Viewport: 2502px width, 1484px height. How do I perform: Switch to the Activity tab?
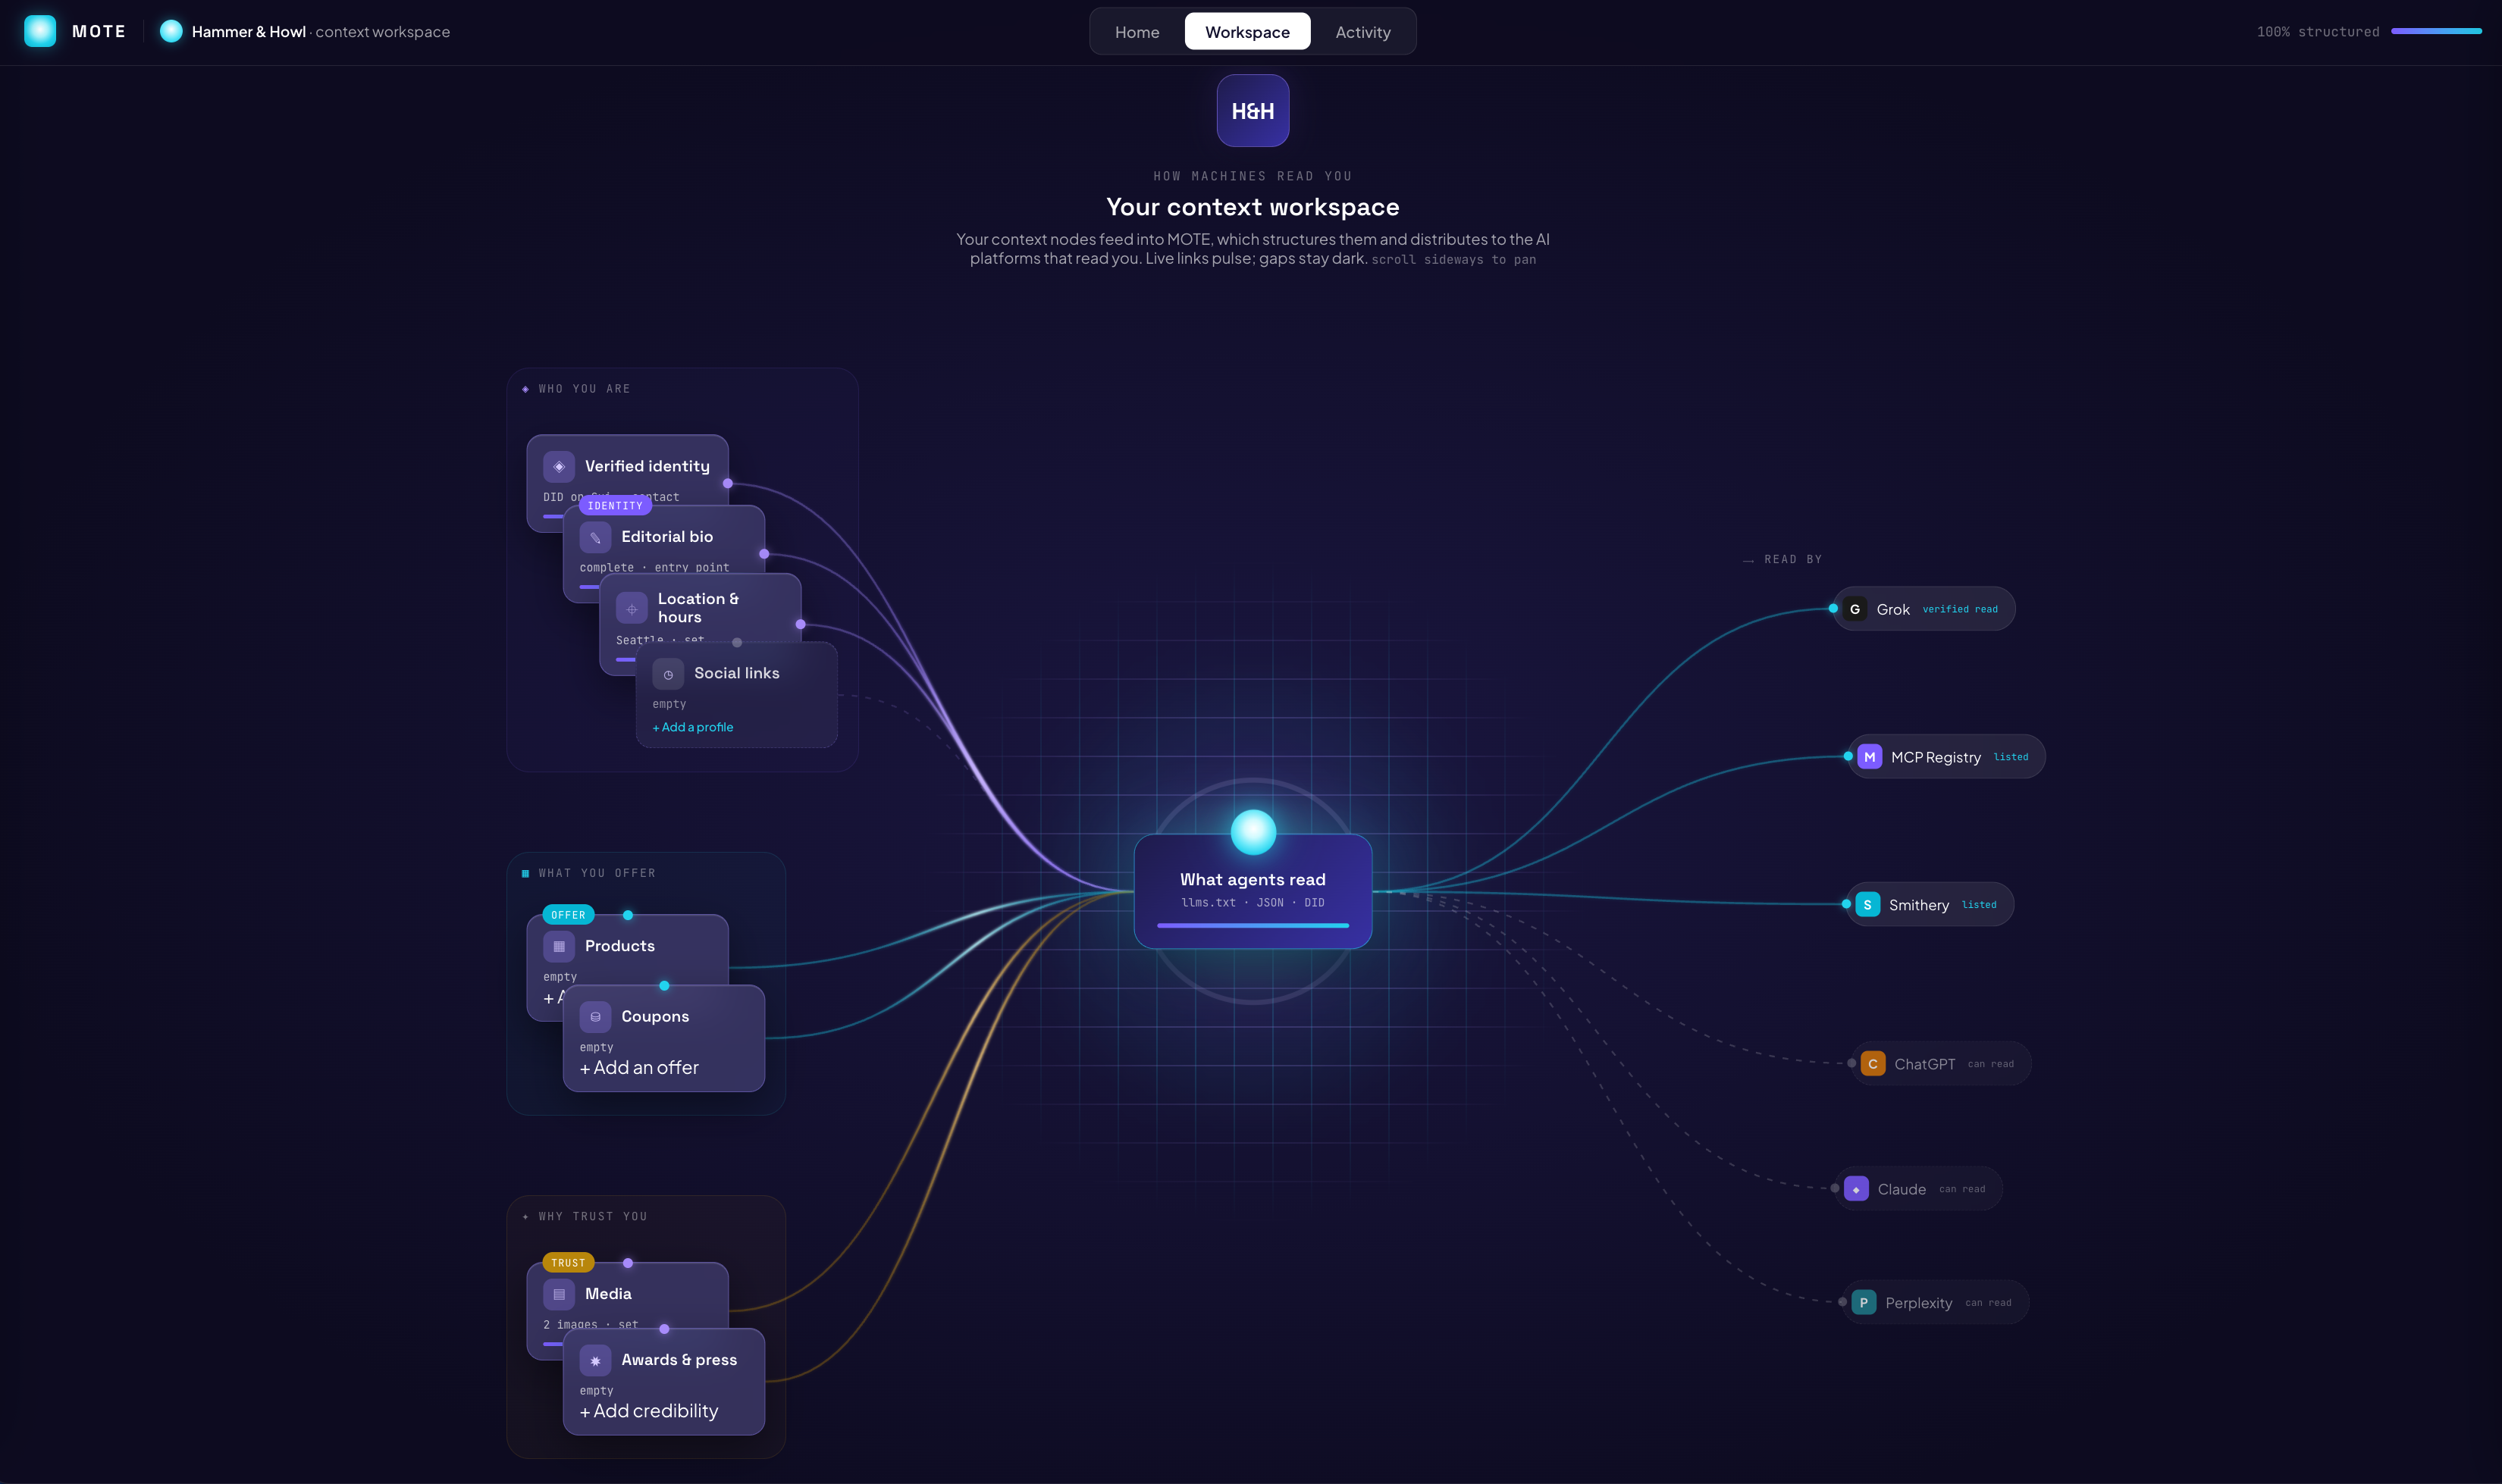(1362, 32)
